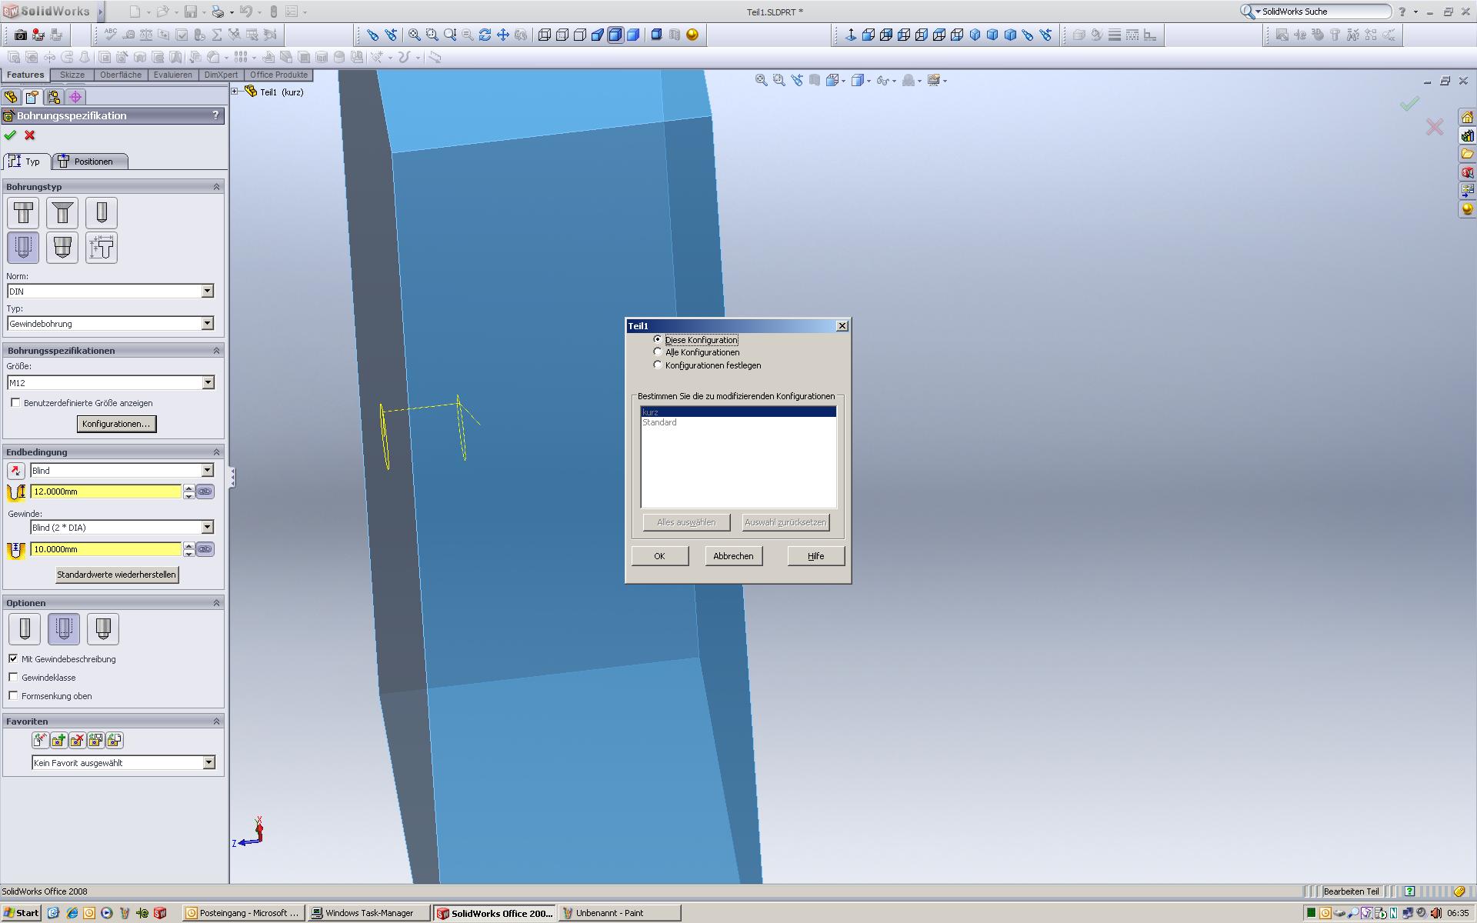Enable Benutzerdefinierte Größe anzeigen checkbox

[x=15, y=403]
